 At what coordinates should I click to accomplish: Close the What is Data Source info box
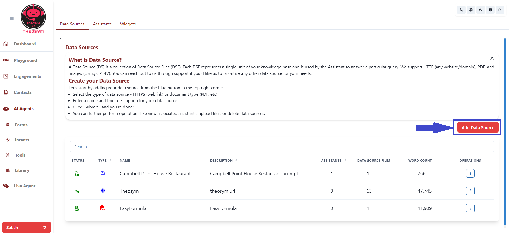point(492,58)
